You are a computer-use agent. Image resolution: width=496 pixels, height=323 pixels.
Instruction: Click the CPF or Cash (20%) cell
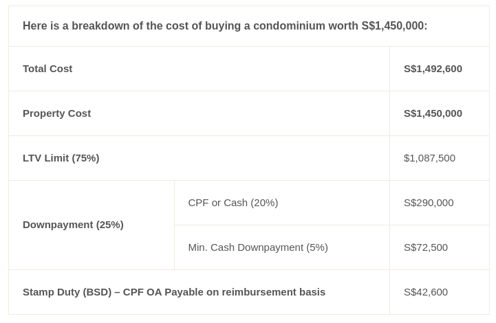[x=233, y=203]
